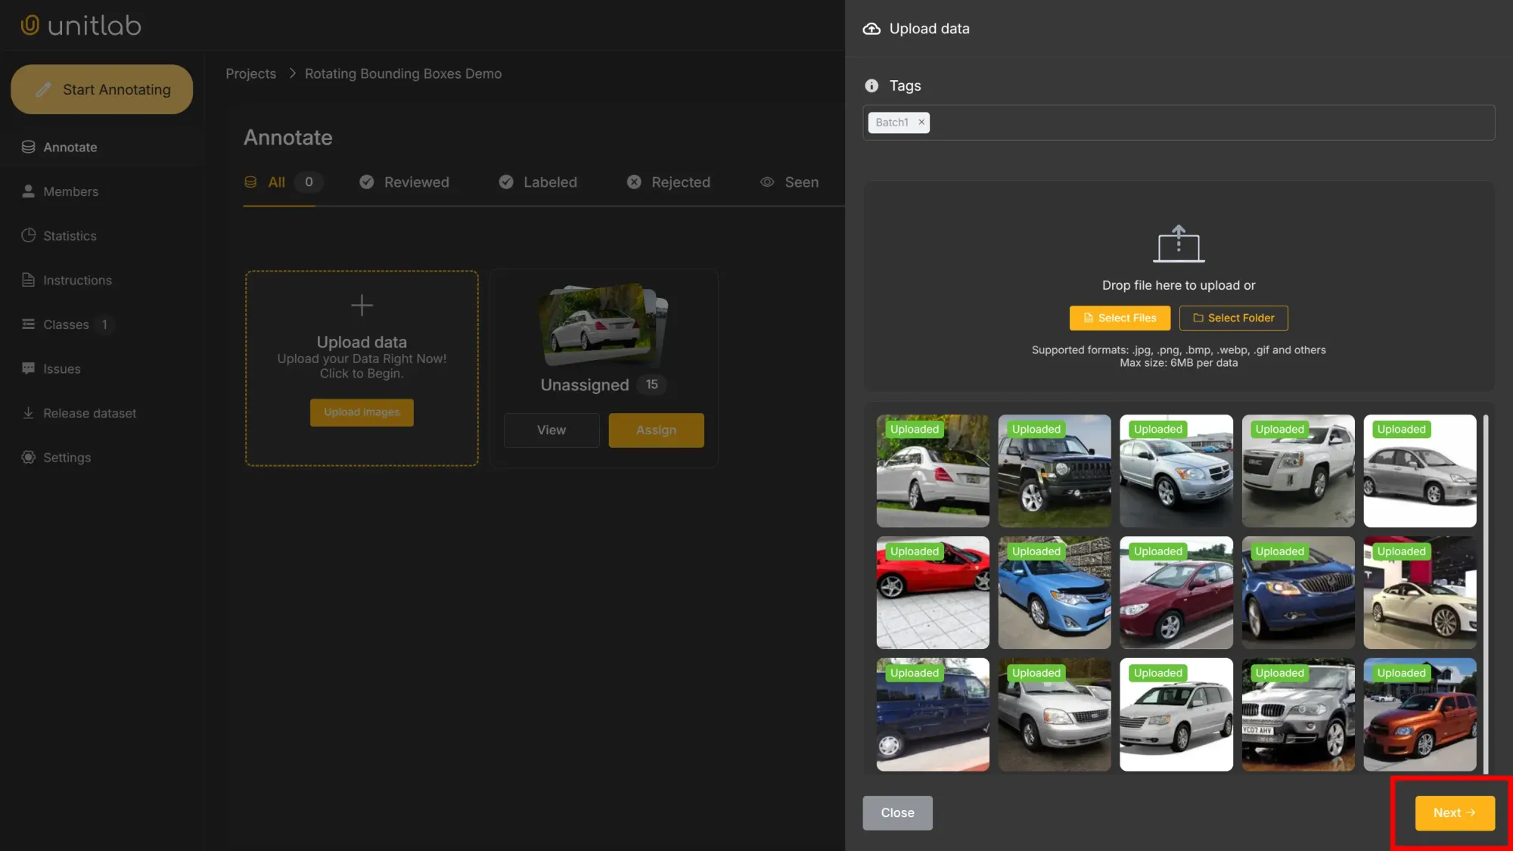Select the red sports car thumbnail

point(932,592)
